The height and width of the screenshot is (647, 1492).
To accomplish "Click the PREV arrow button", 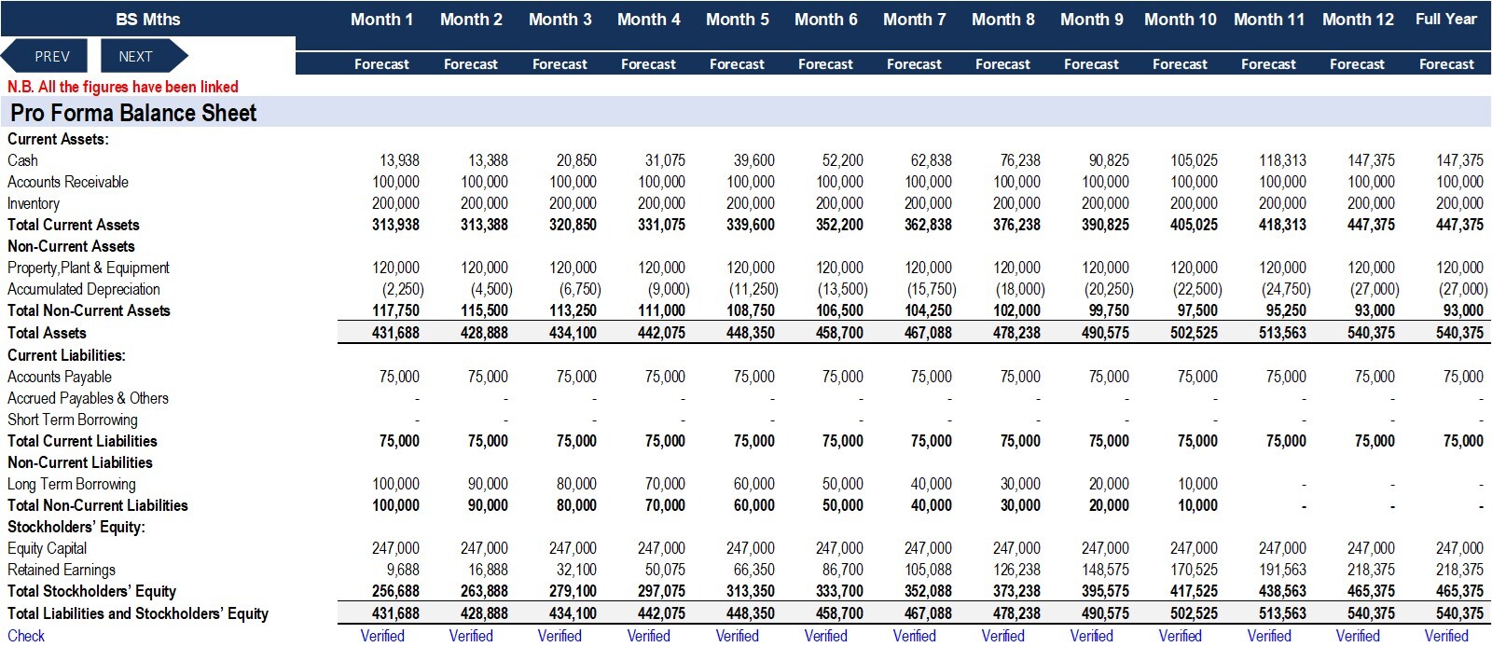I will [x=45, y=56].
